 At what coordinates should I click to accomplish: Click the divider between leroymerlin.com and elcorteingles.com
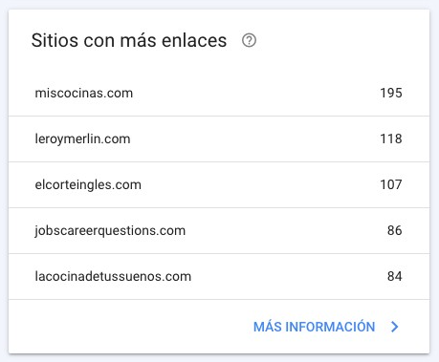coord(219,161)
